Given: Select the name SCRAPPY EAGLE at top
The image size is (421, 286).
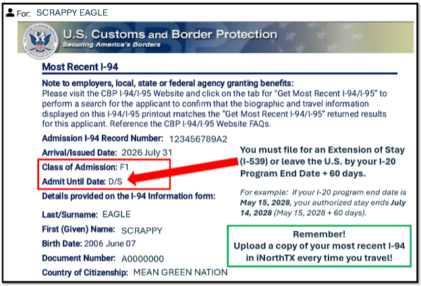Looking at the screenshot, I should pos(72,13).
